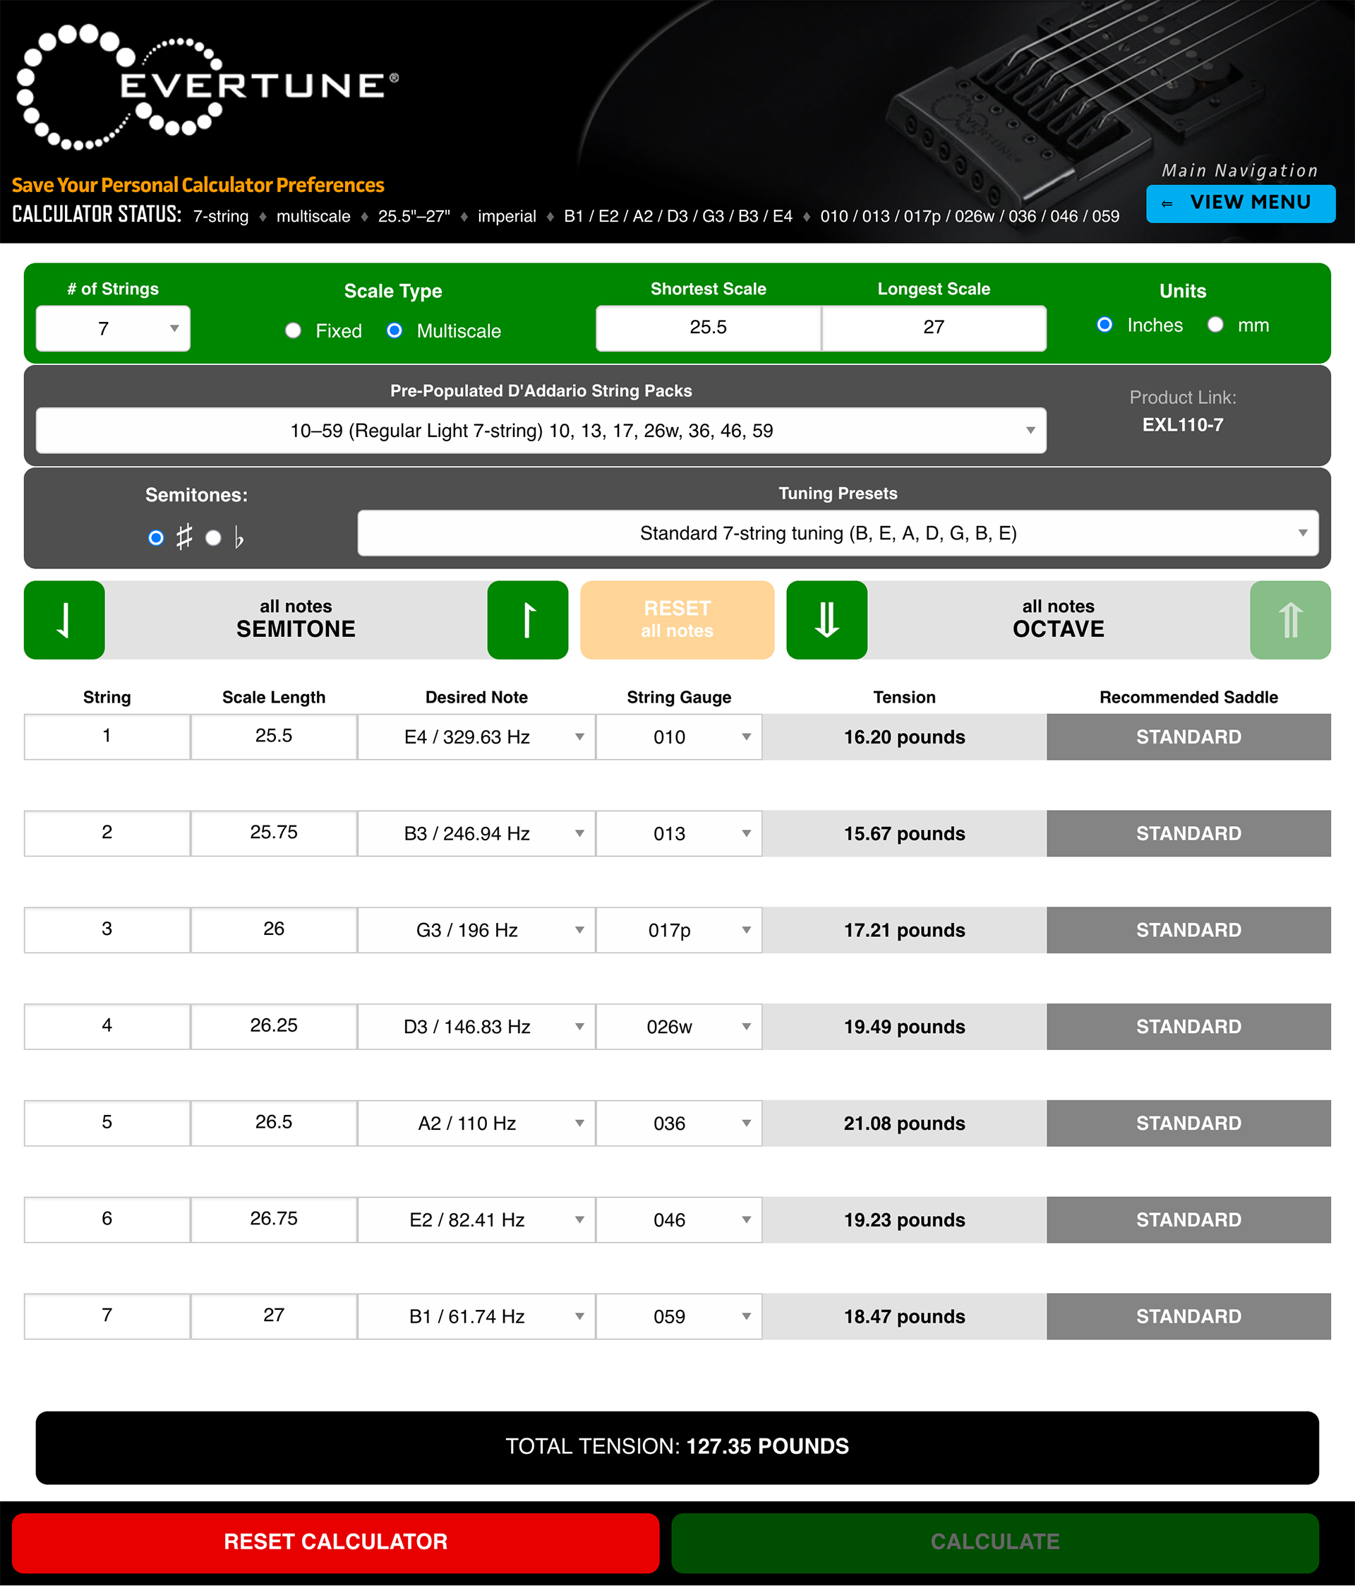Click scale length field showing 26.25
1355x1586 pixels.
pos(274,1026)
